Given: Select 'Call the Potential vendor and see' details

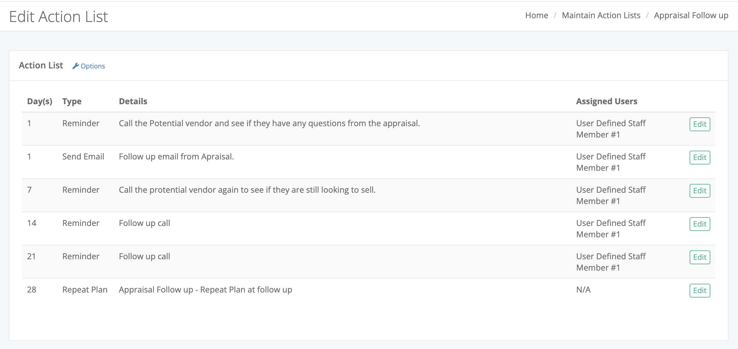Looking at the screenshot, I should tap(269, 123).
